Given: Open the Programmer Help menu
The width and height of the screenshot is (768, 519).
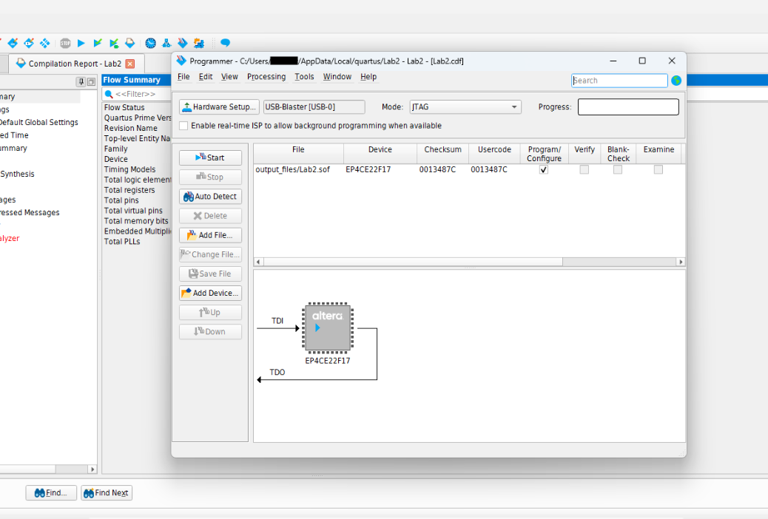Looking at the screenshot, I should [x=368, y=77].
